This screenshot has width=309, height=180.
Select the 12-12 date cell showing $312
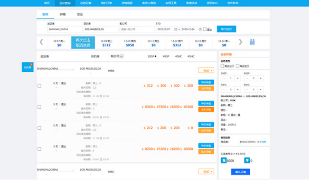click(177, 42)
